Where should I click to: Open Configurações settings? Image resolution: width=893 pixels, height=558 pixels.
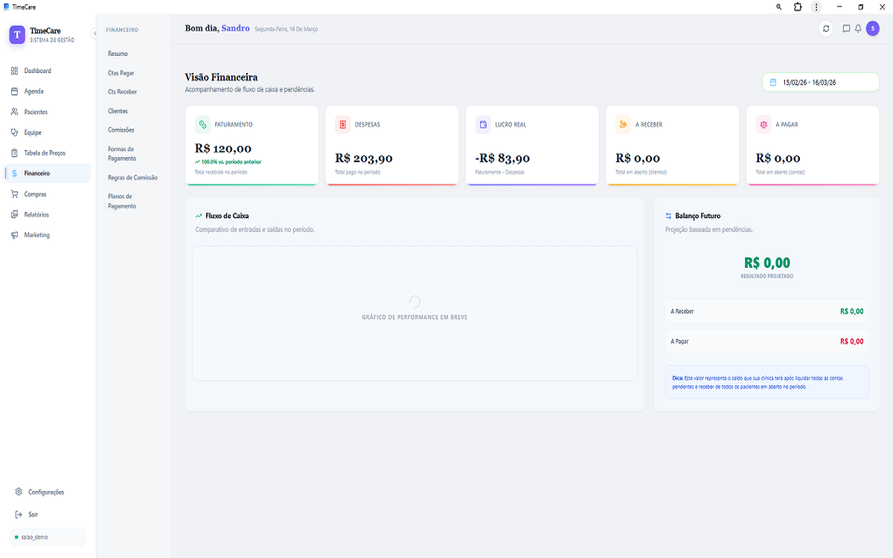click(x=45, y=493)
